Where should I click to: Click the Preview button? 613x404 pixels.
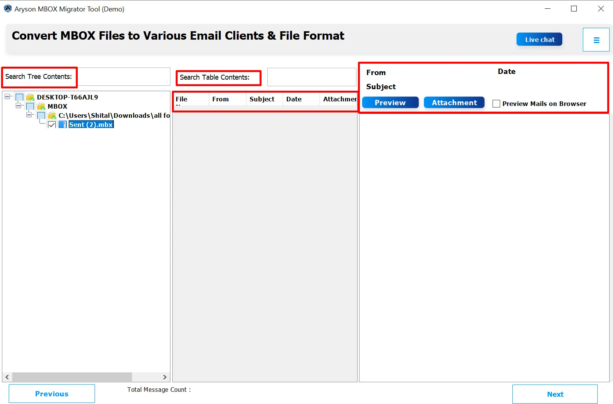[390, 102]
